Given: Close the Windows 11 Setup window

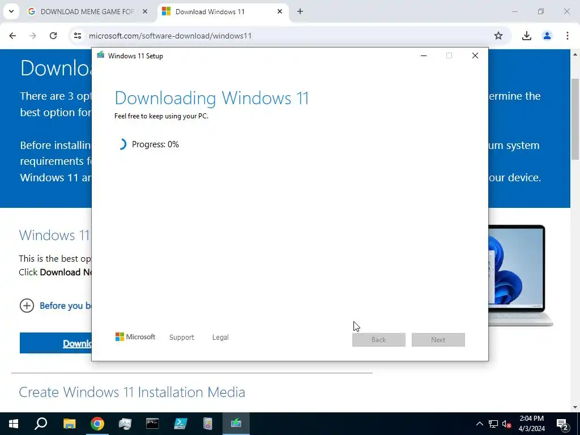Looking at the screenshot, I should point(475,56).
